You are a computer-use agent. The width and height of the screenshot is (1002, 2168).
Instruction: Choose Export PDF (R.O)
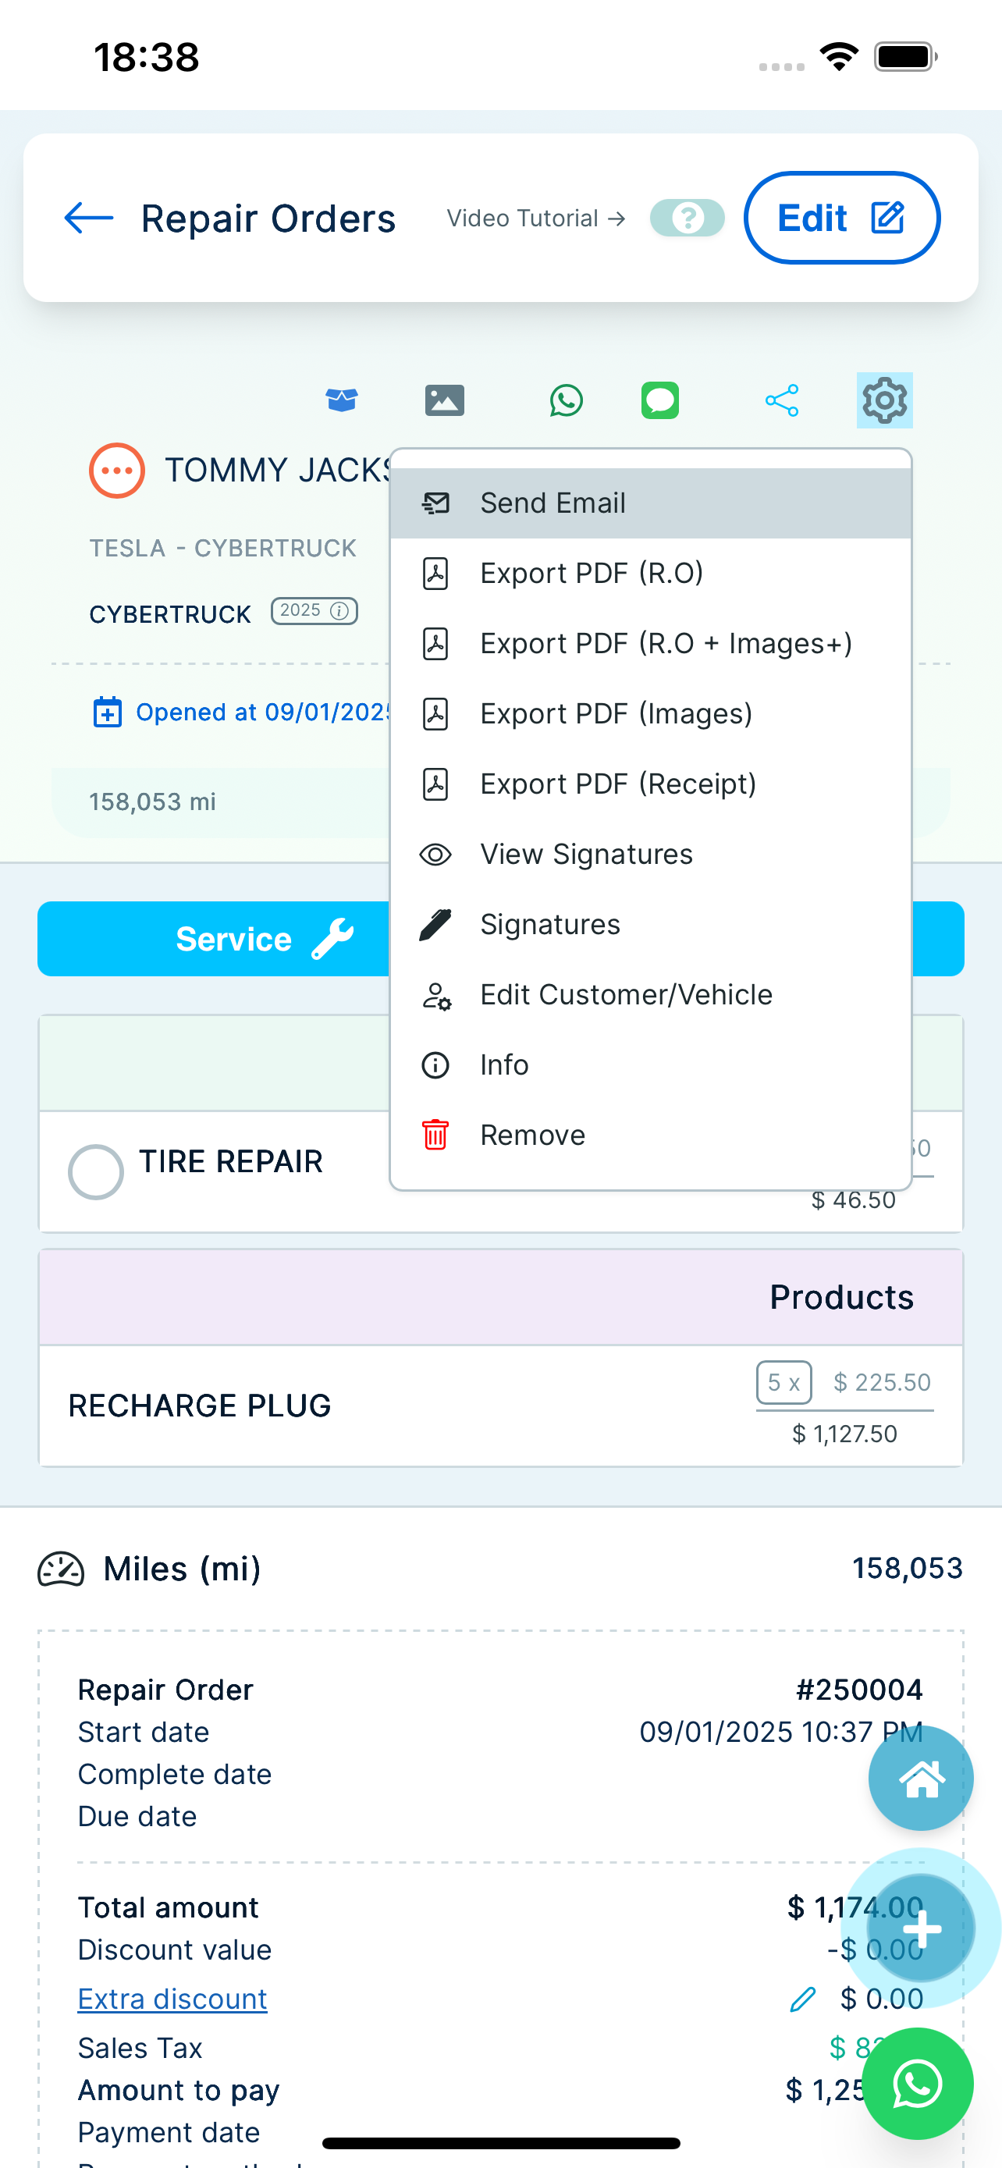pyautogui.click(x=651, y=573)
